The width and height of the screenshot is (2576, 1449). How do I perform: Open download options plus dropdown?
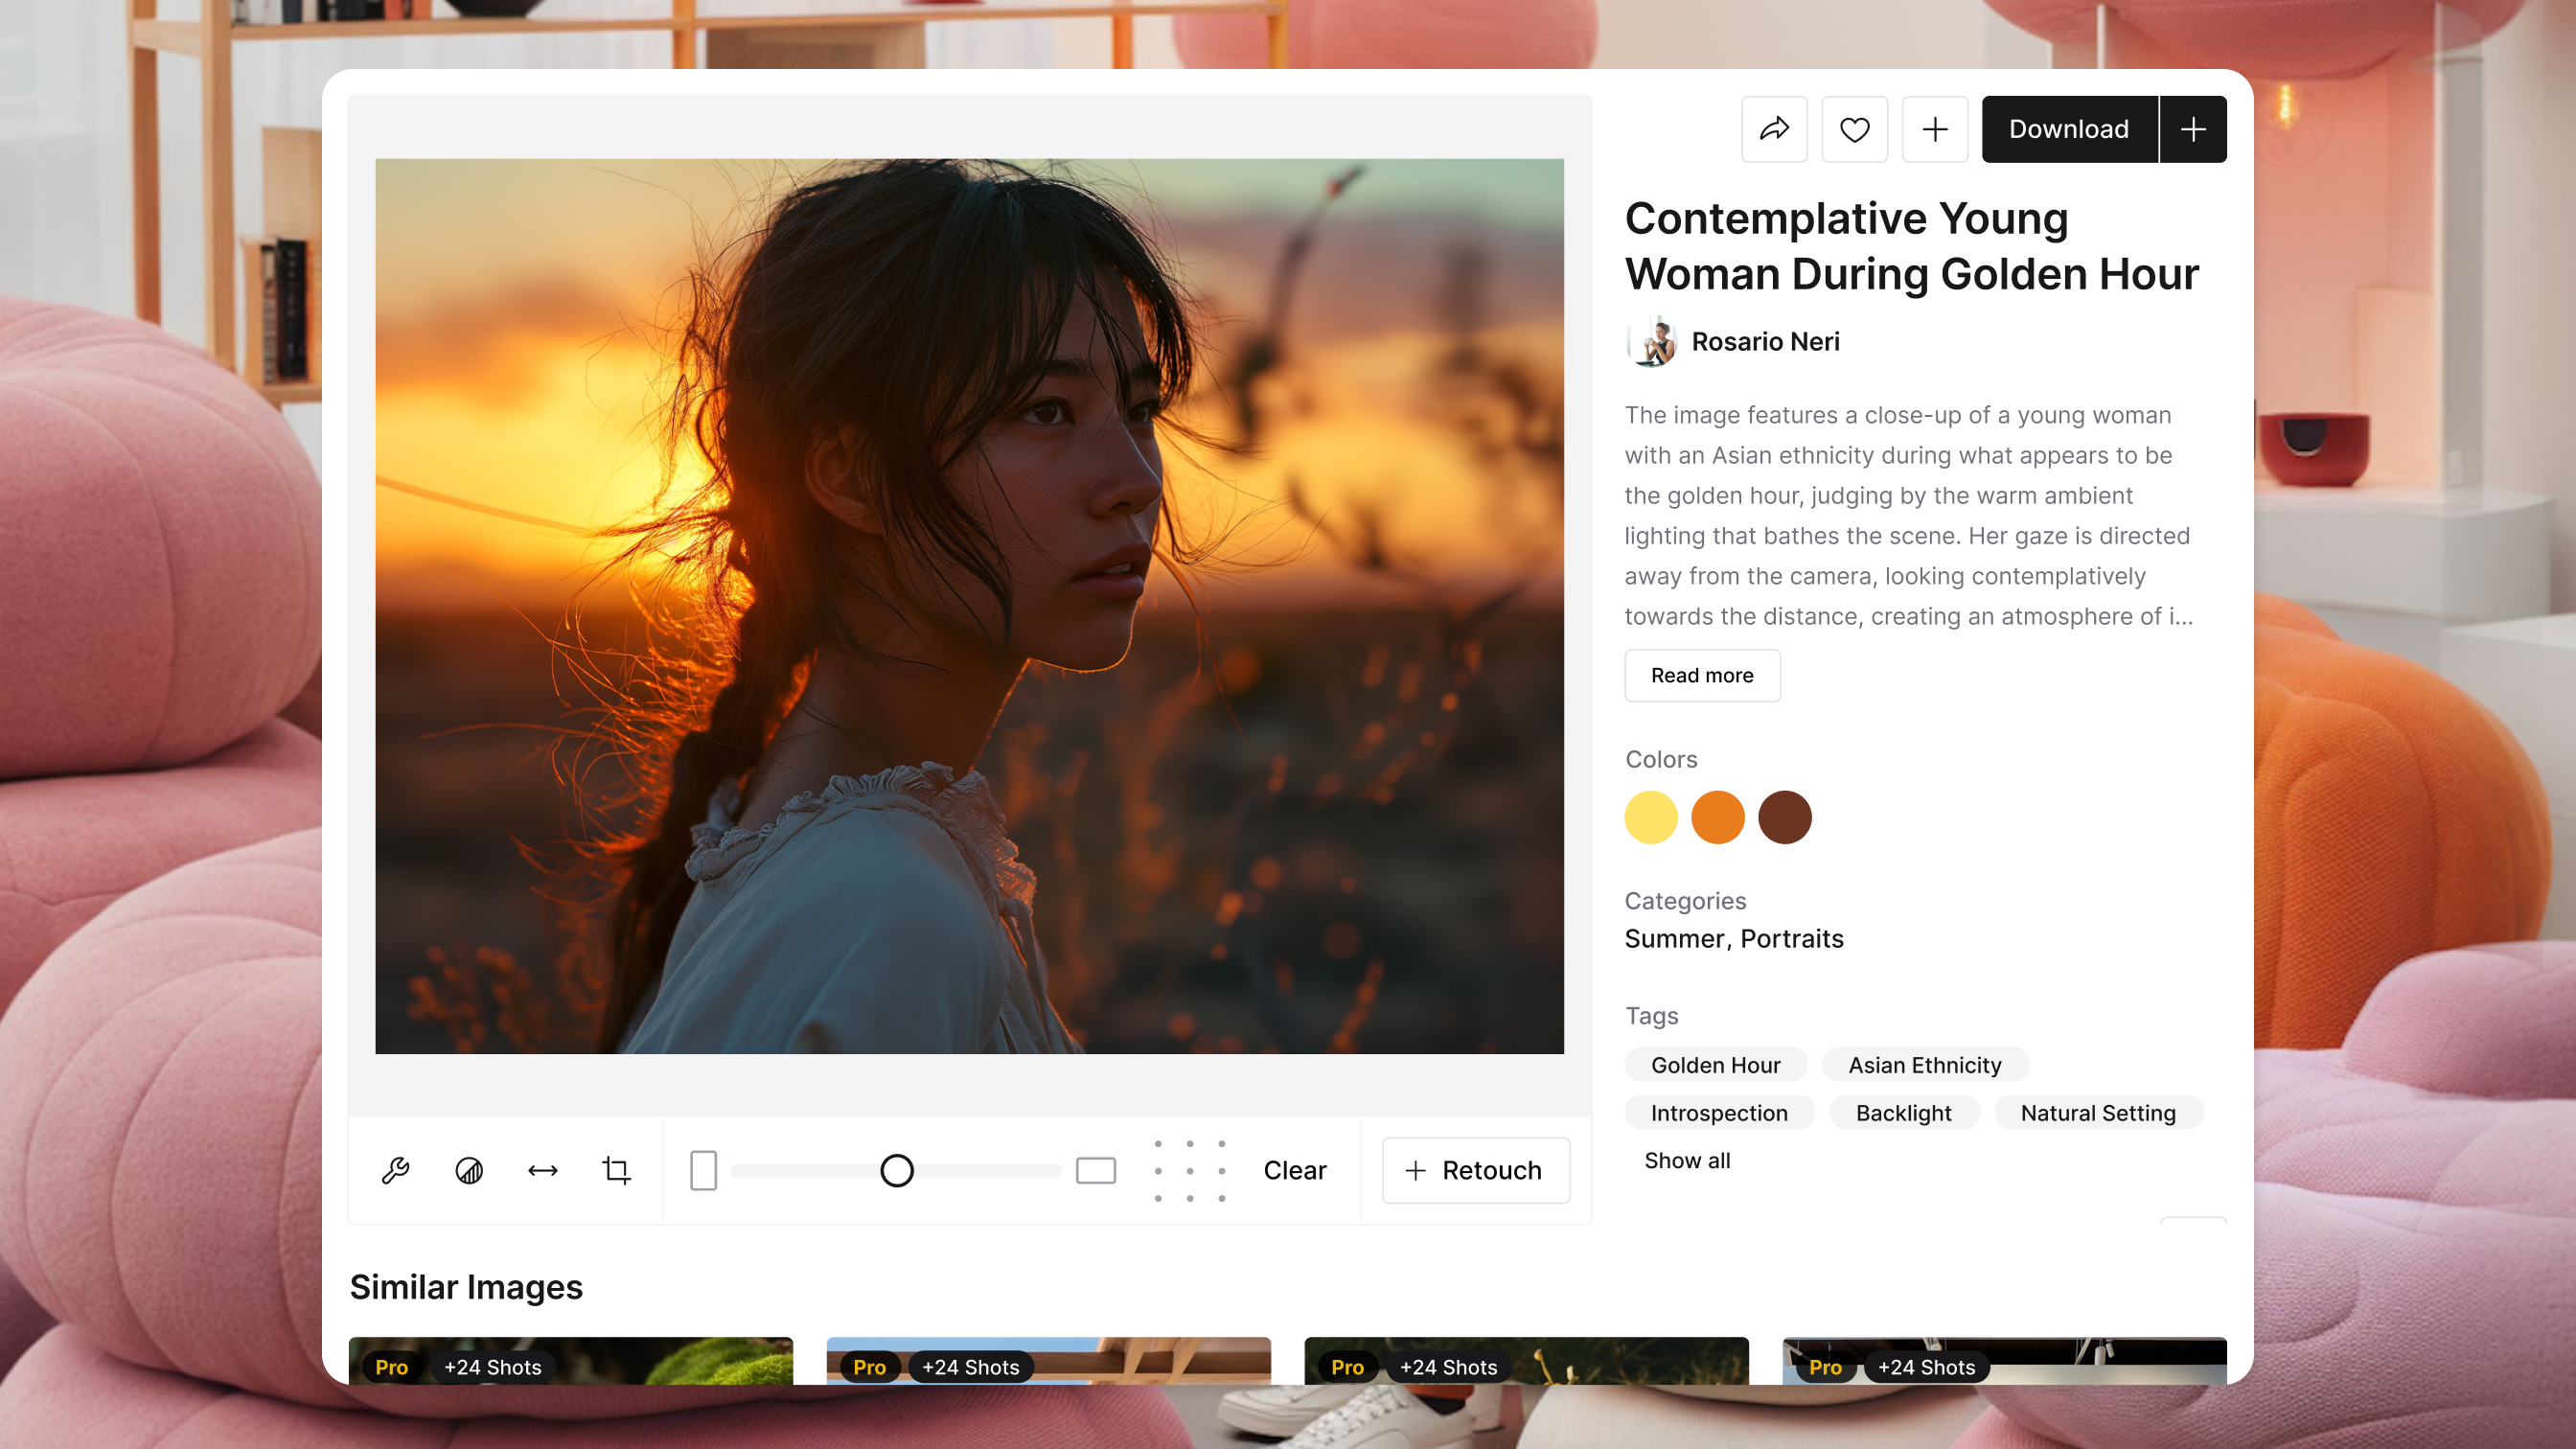point(2192,129)
